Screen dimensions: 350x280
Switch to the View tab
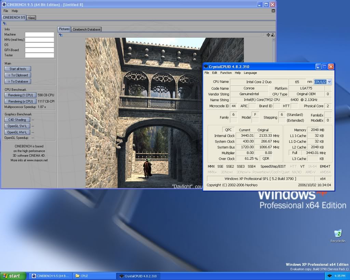[31, 18]
